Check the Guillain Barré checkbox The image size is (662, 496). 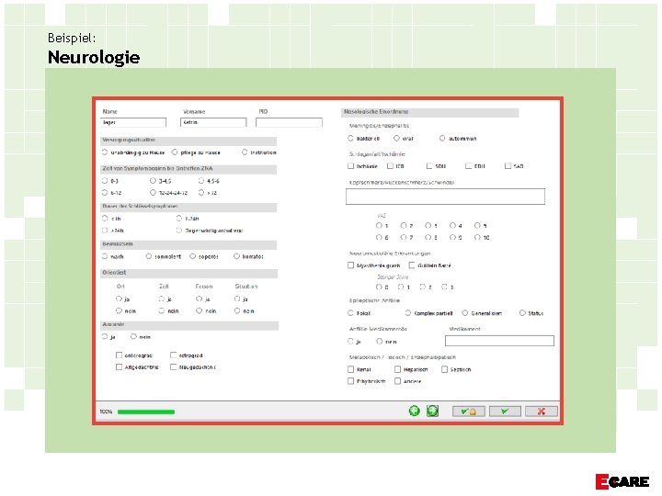pyautogui.click(x=412, y=265)
